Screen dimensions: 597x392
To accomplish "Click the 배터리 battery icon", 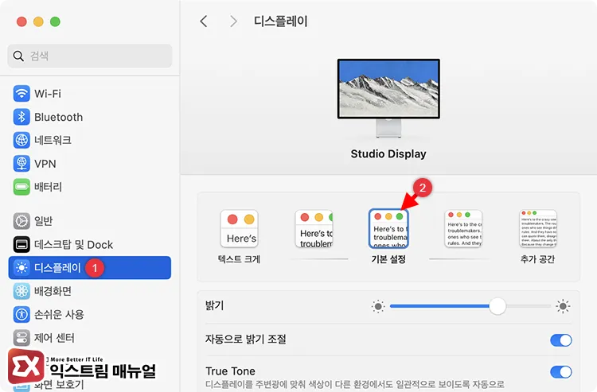I will (21, 187).
